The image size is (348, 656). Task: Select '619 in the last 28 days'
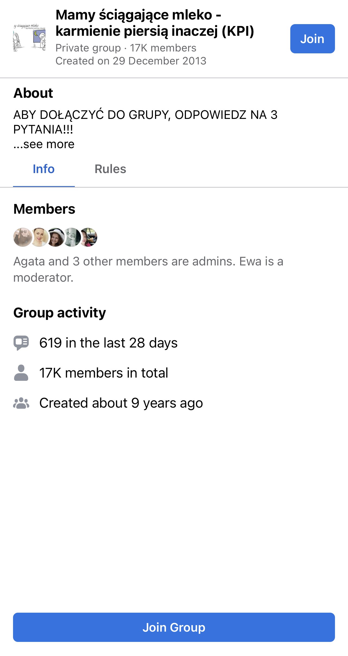(x=108, y=343)
